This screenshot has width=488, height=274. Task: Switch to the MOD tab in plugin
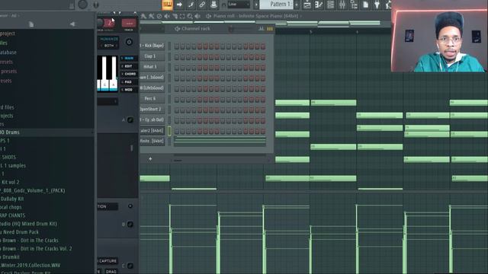point(129,90)
